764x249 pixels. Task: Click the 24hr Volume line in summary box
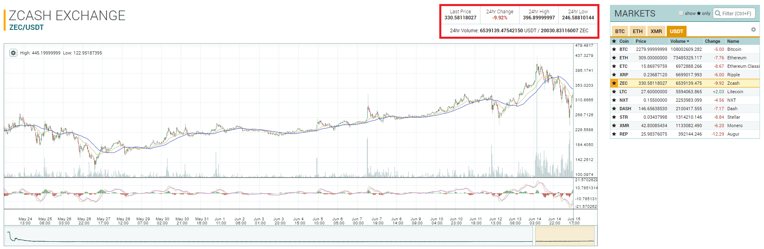[519, 31]
